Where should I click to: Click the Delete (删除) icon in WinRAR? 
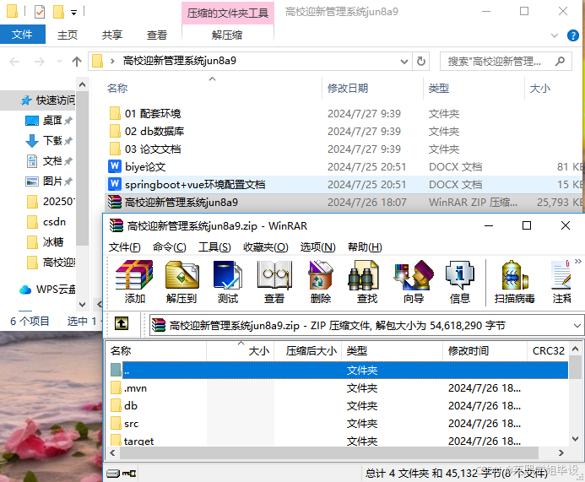point(321,282)
